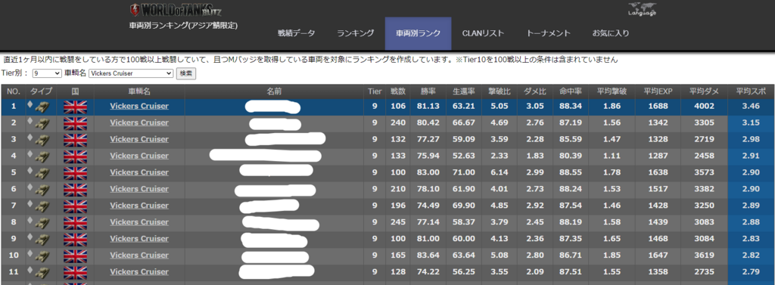Screen dimensions: 775x285
Task: Open the お気に入り tab
Action: (x=611, y=33)
